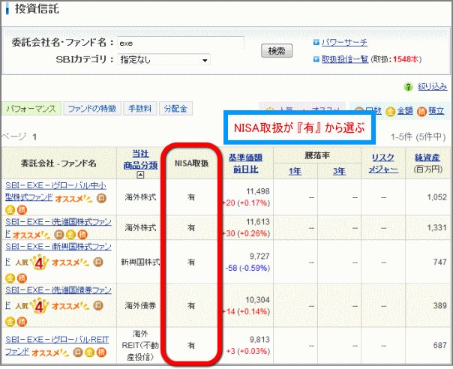
Task: Open the 手数料 tab
Action: (140, 109)
